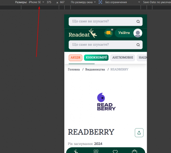Click the 'READBERRY' breadcrumb text
Screen dimensions: 171x153
[119, 69]
